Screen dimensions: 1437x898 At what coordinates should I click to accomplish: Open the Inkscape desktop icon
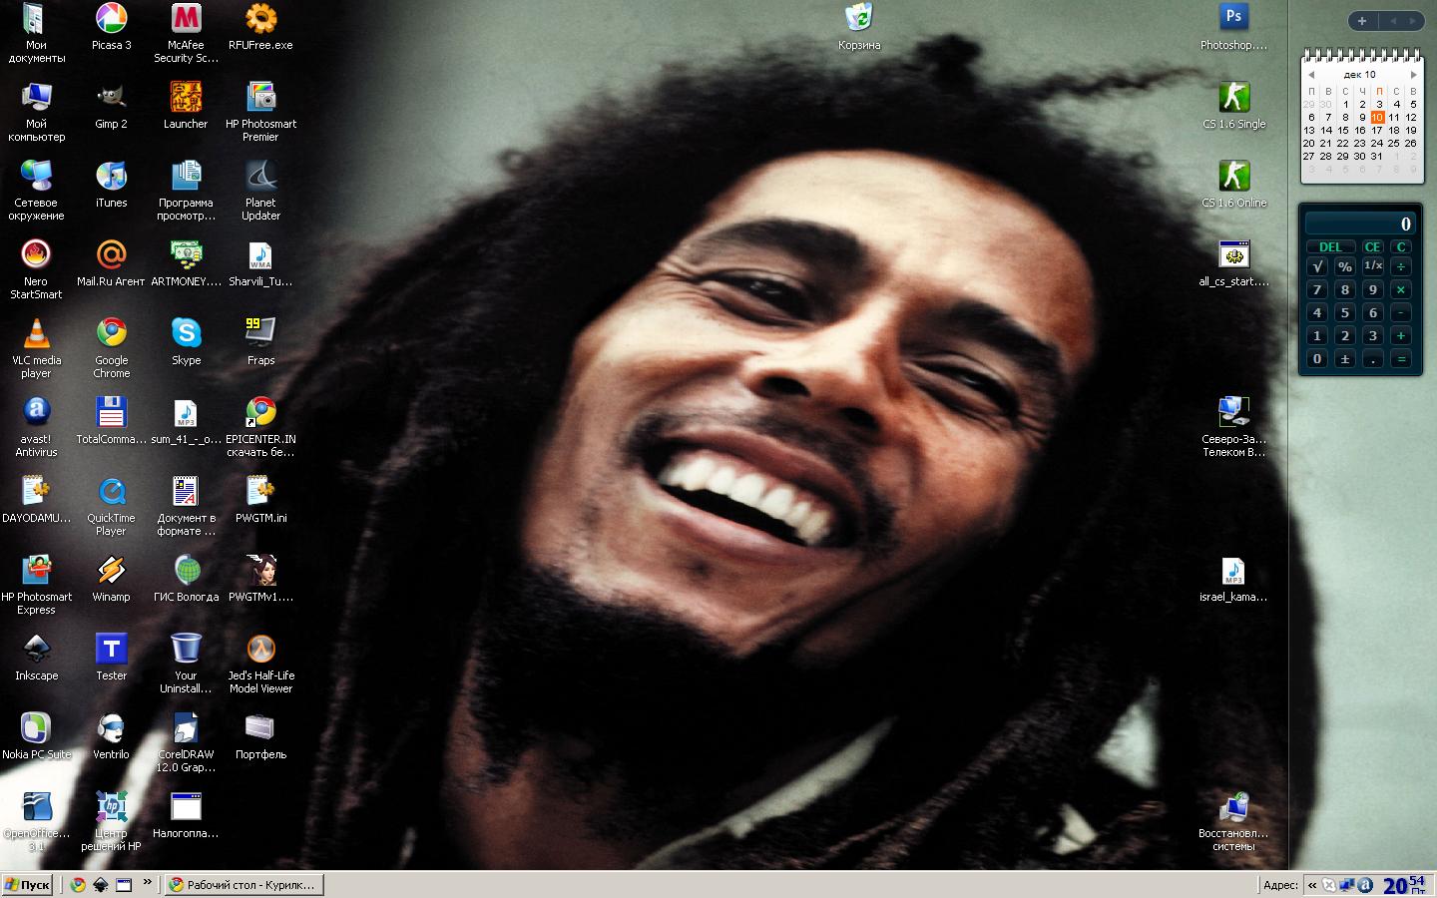(x=36, y=650)
